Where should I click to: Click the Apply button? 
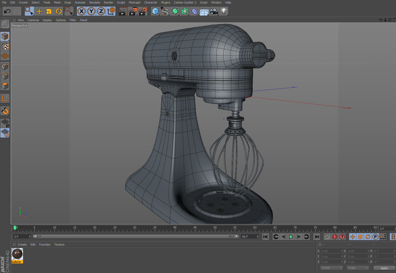tap(384, 268)
